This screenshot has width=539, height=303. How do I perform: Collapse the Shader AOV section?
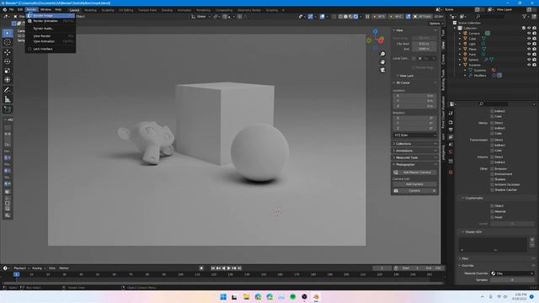pos(472,232)
